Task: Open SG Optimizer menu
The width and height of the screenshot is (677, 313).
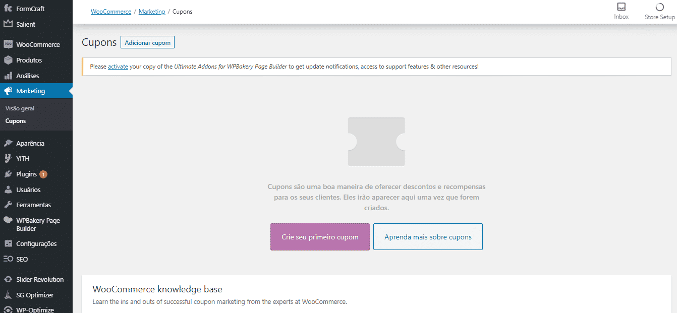Action: point(36,295)
